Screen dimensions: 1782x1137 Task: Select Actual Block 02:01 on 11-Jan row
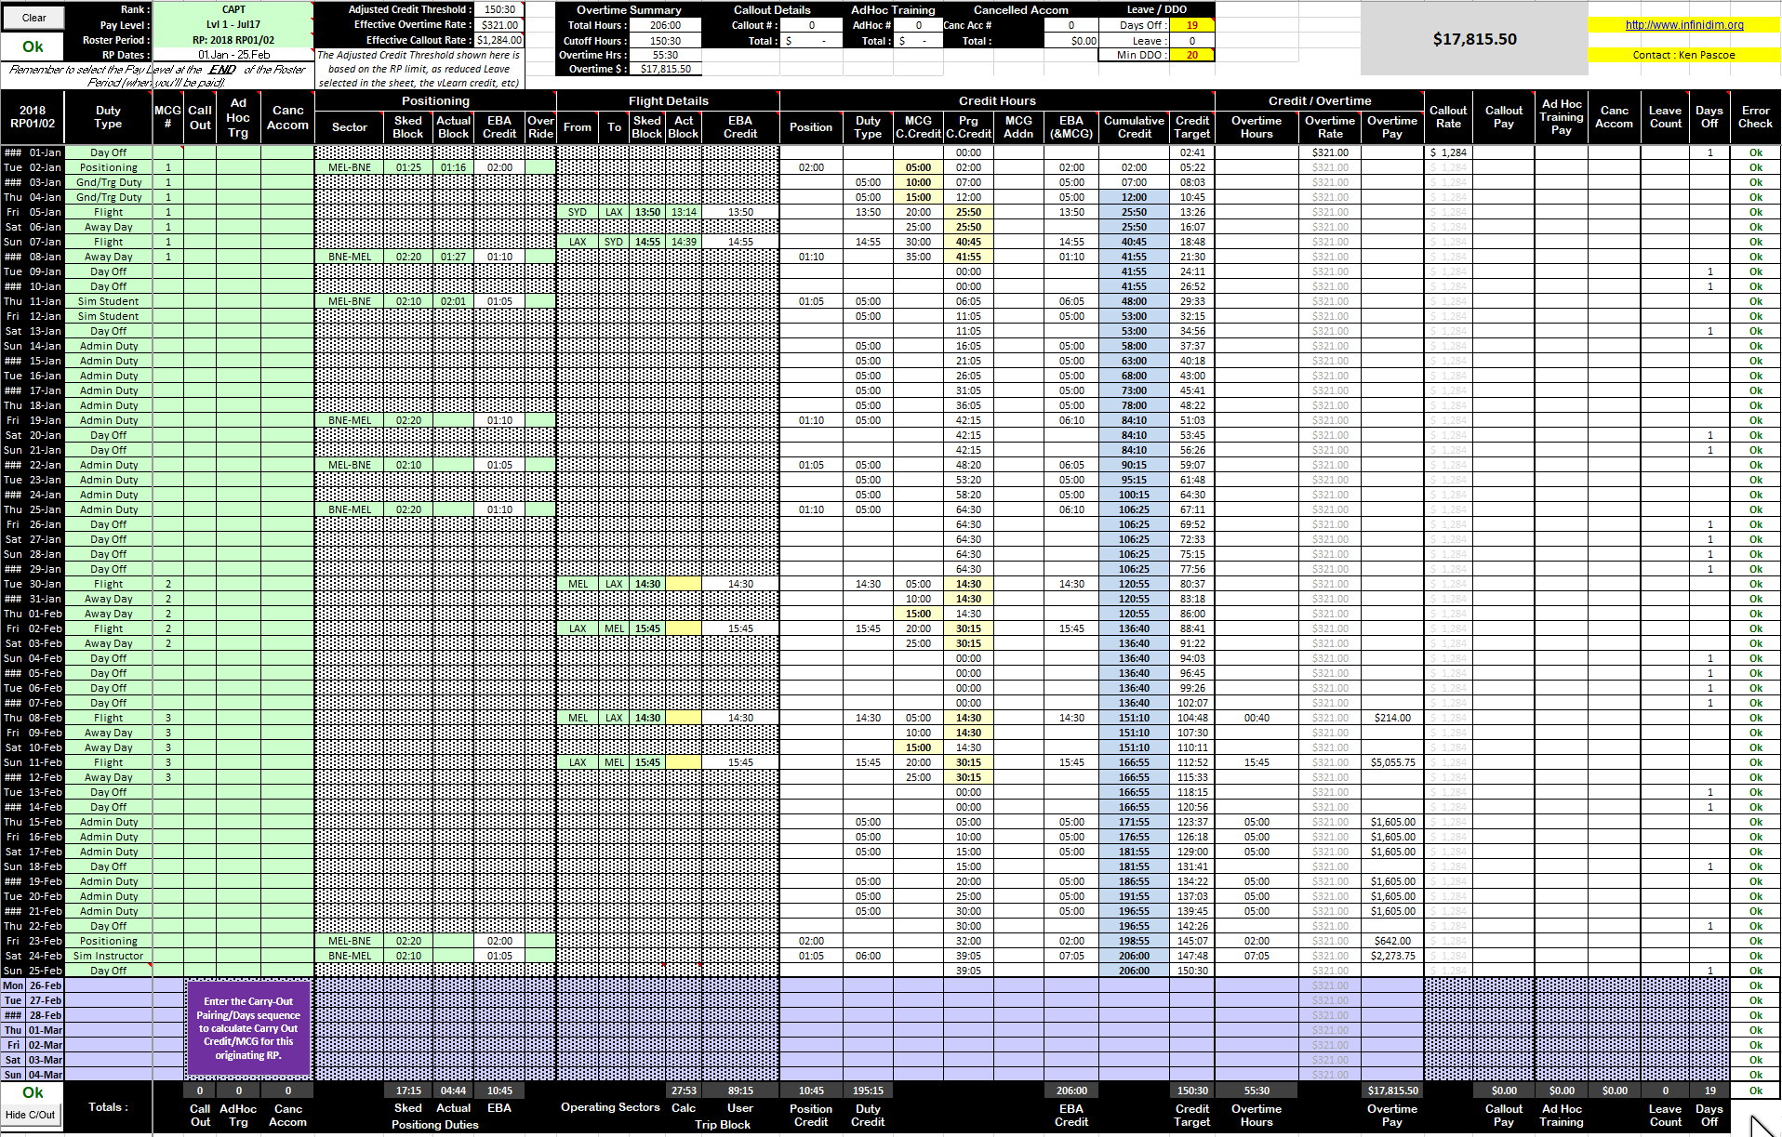pos(453,301)
